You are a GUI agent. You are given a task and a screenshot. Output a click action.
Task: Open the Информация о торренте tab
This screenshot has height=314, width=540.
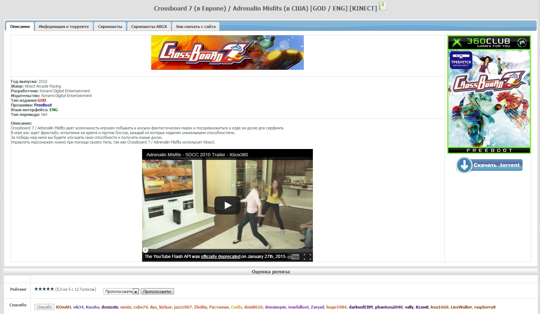click(x=64, y=27)
